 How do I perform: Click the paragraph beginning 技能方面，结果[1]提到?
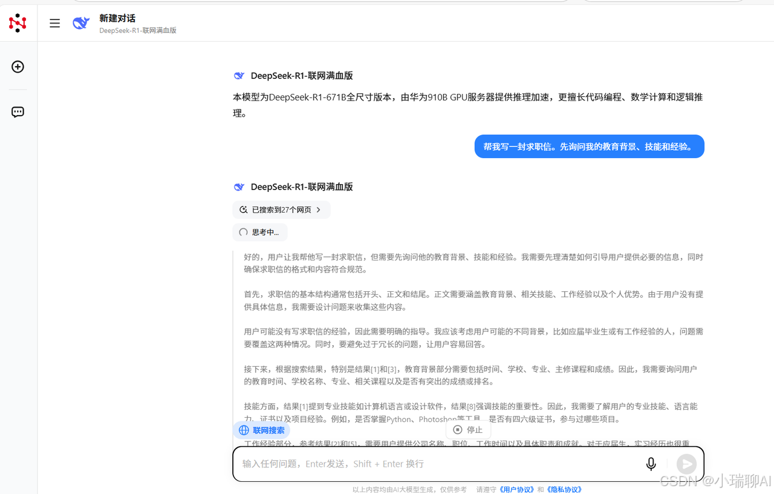470,412
